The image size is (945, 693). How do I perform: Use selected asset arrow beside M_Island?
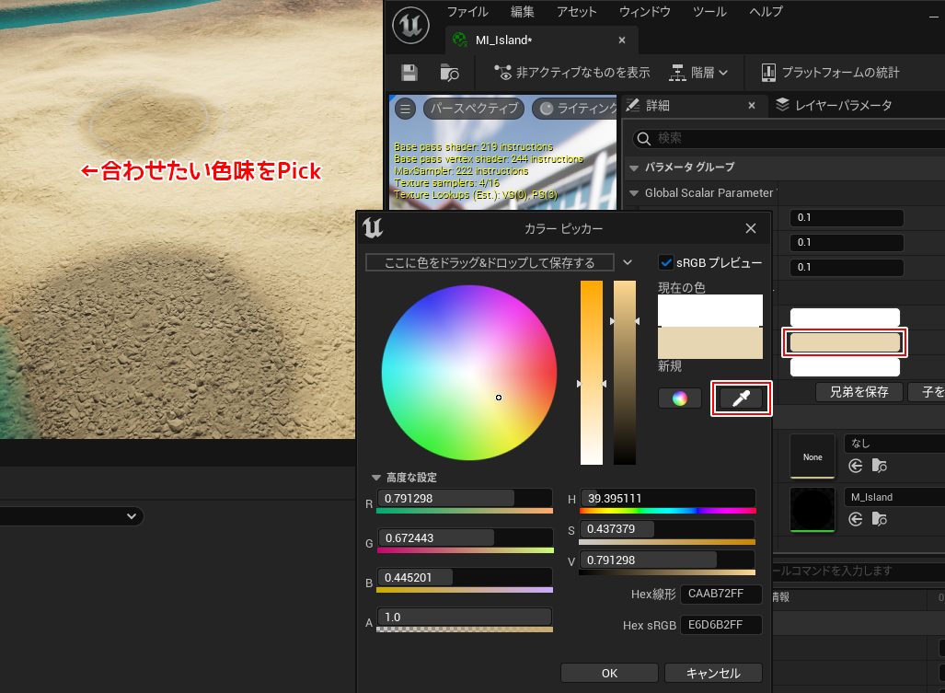point(856,519)
